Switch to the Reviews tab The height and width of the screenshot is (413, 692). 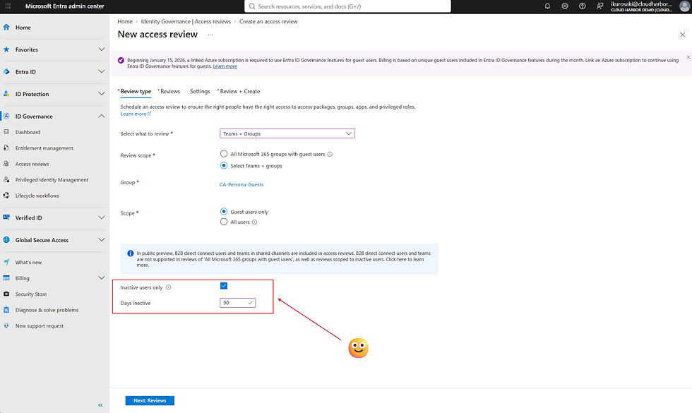coord(170,91)
